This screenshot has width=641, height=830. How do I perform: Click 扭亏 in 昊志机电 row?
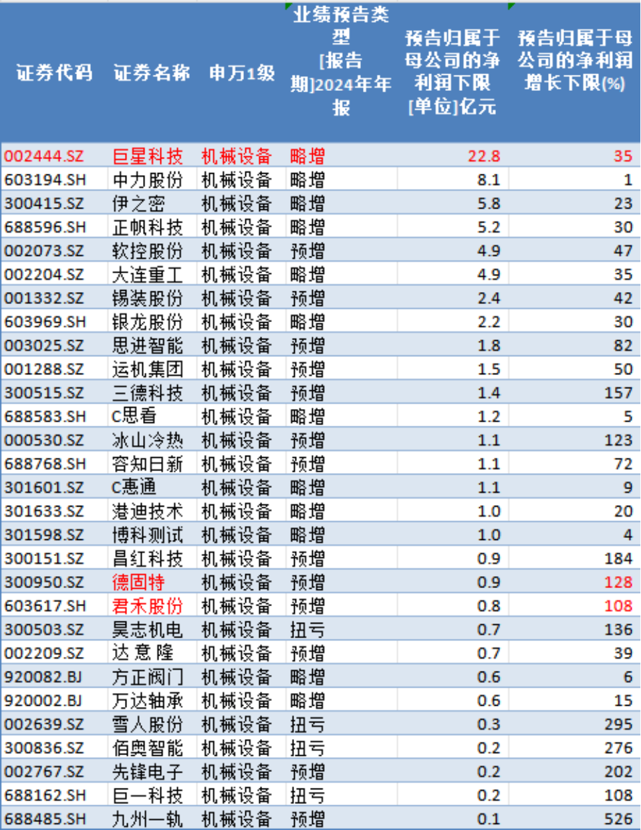click(x=307, y=630)
